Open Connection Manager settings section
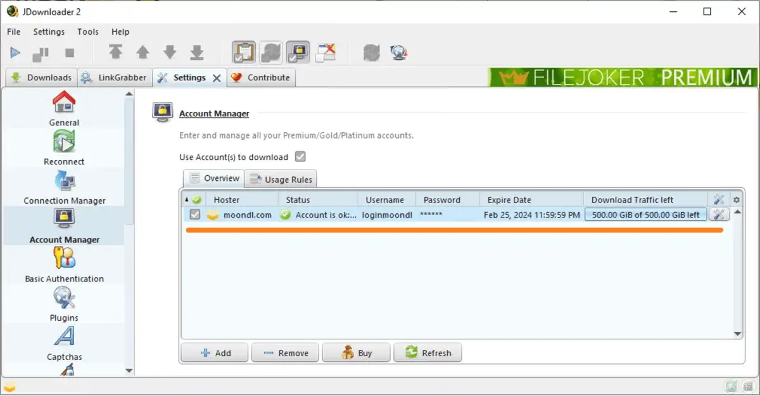This screenshot has width=760, height=396. pos(64,187)
